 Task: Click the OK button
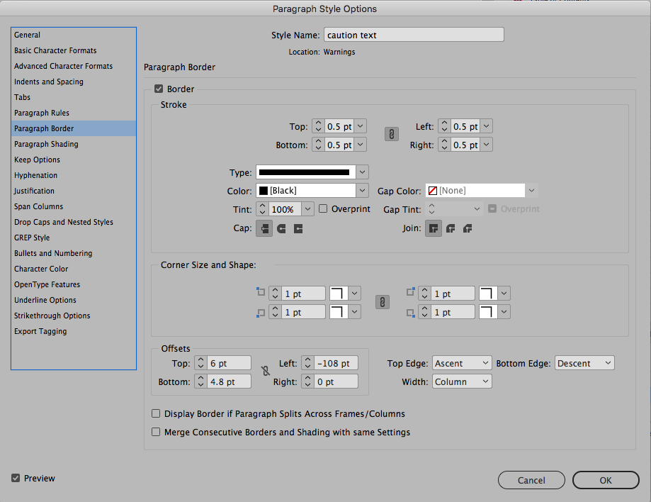(x=606, y=479)
